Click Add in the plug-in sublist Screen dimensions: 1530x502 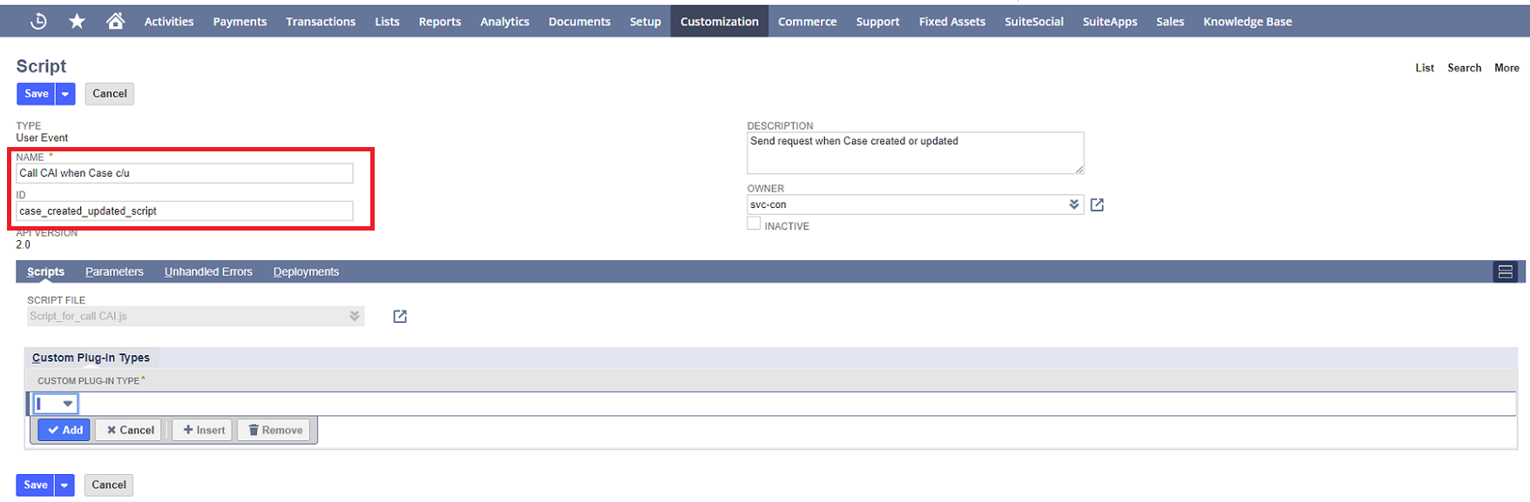64,430
